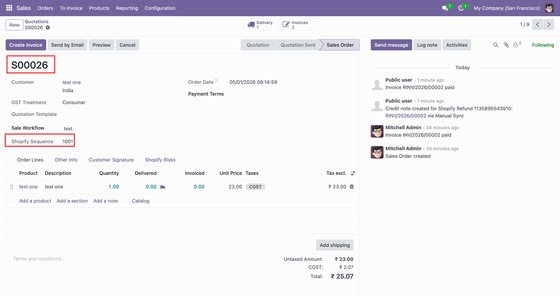
Task: Click the Add shipping button
Action: [x=335, y=245]
